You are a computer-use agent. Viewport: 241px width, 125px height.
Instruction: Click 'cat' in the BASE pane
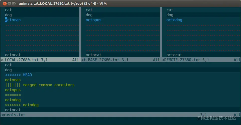89,10
